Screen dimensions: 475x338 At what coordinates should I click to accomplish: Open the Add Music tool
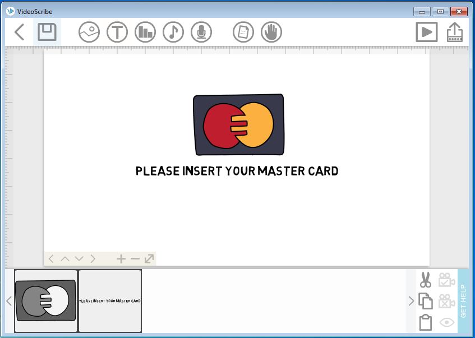(x=173, y=32)
